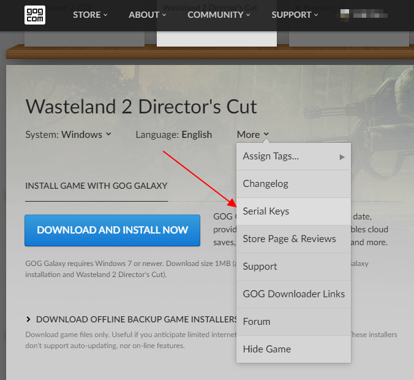The height and width of the screenshot is (380, 414).
Task: Open GOG Downloader Links
Action: (x=293, y=294)
